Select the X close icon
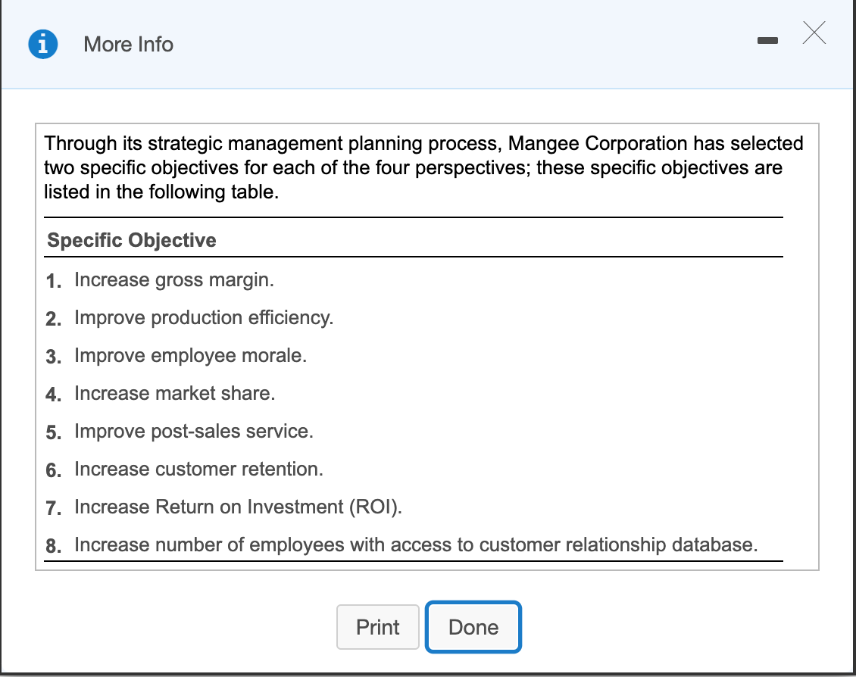856x677 pixels. (814, 33)
